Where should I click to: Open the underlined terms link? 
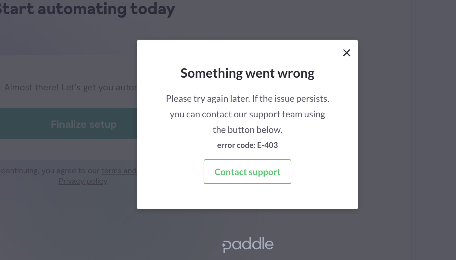tap(119, 171)
